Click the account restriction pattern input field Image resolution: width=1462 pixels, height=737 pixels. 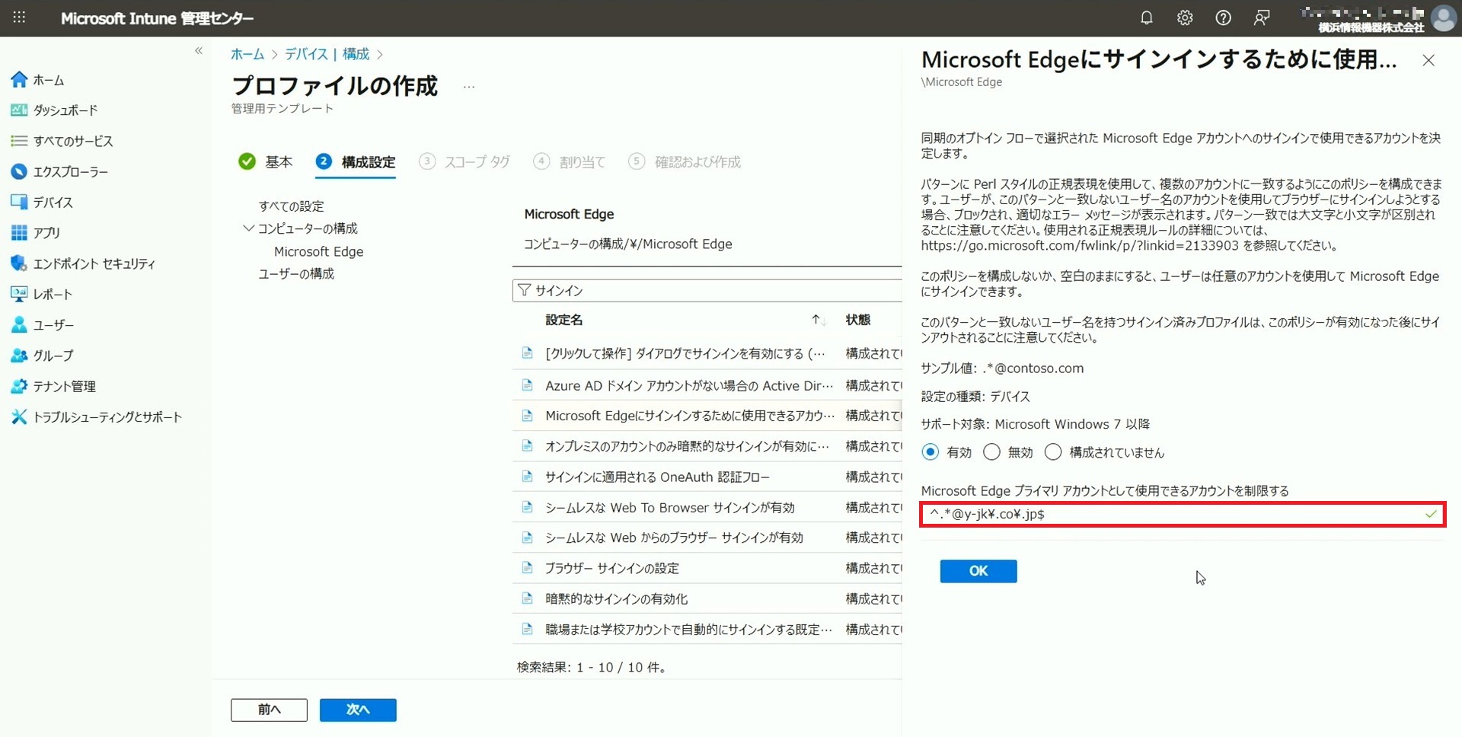(1173, 514)
